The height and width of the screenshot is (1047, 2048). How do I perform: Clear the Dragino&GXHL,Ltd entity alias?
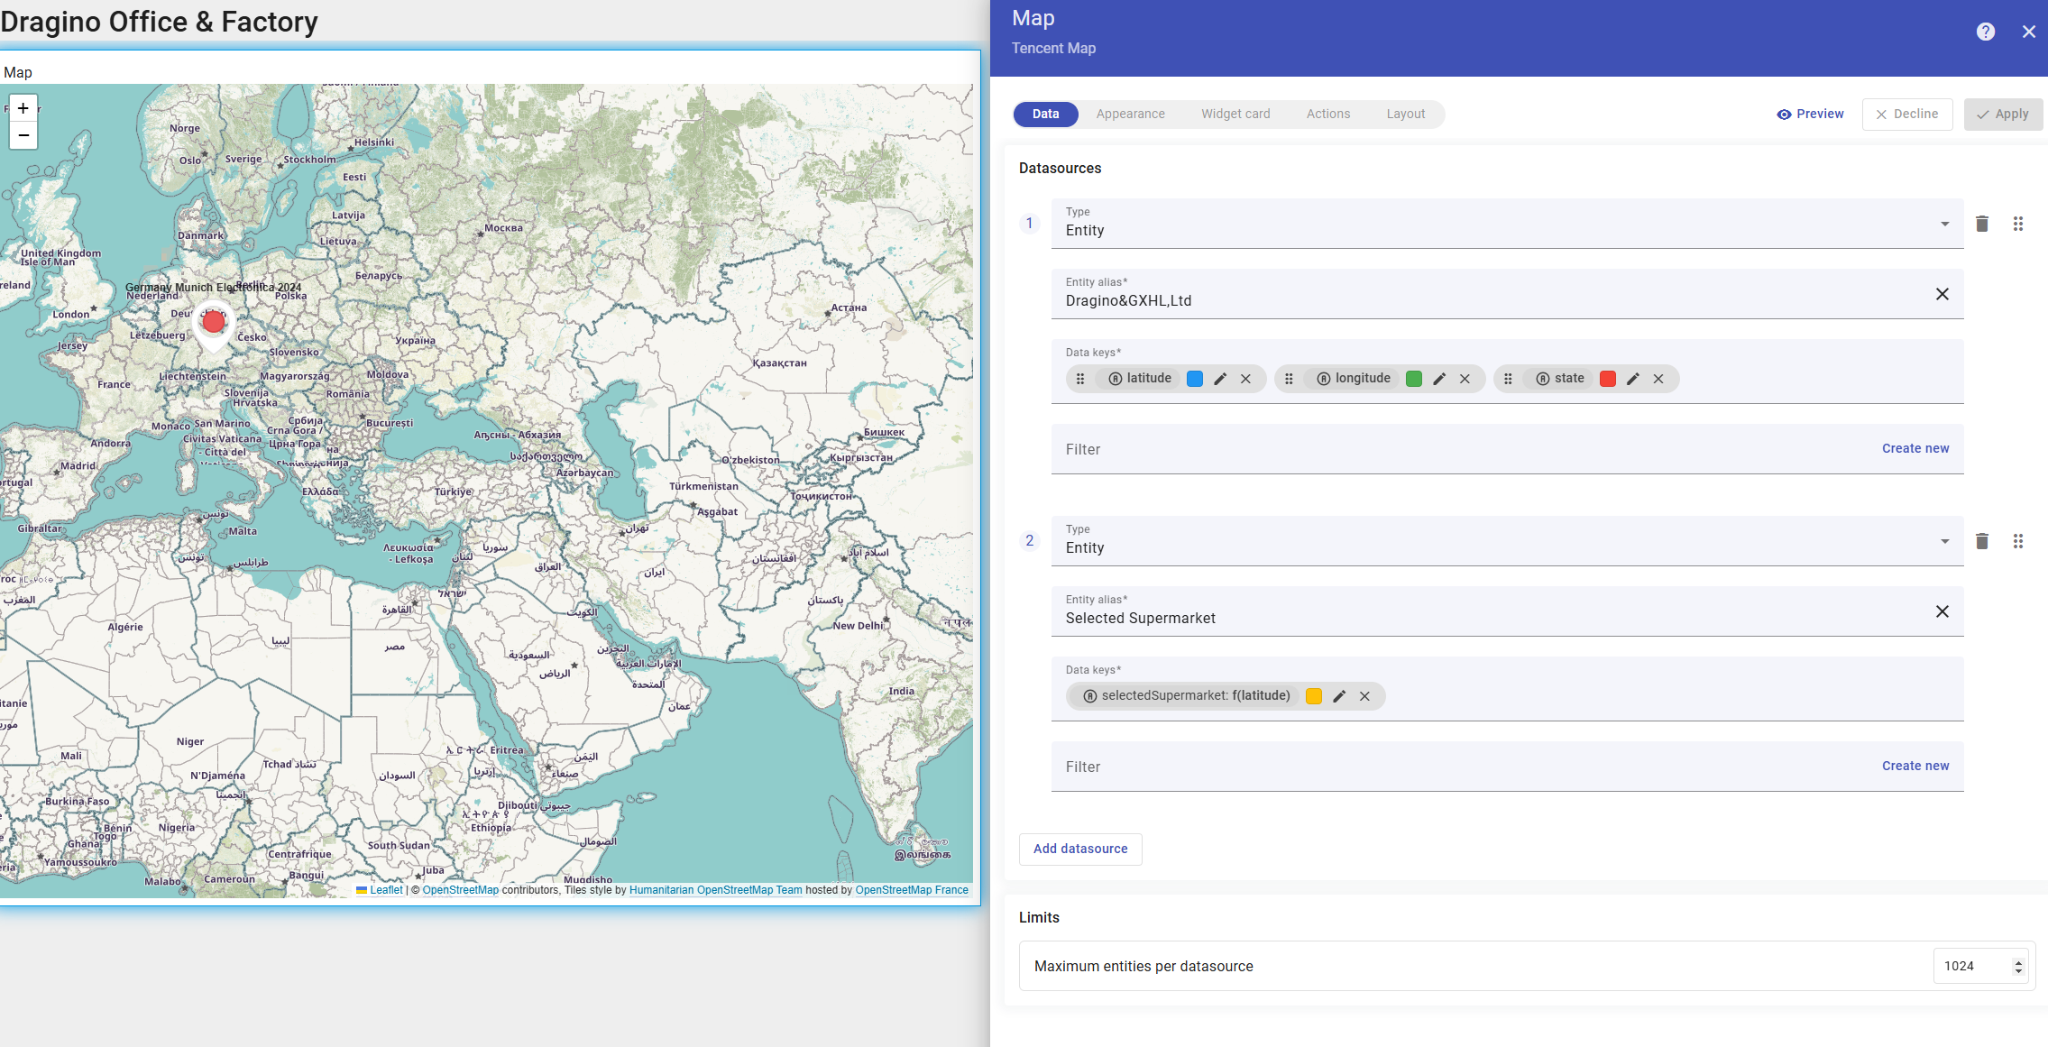coord(1942,294)
